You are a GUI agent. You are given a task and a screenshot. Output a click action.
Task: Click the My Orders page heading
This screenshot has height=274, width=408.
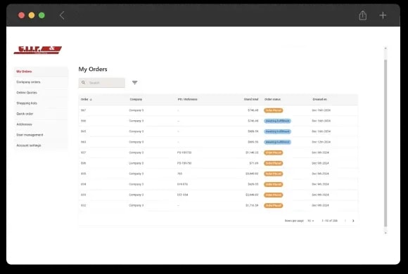point(93,69)
